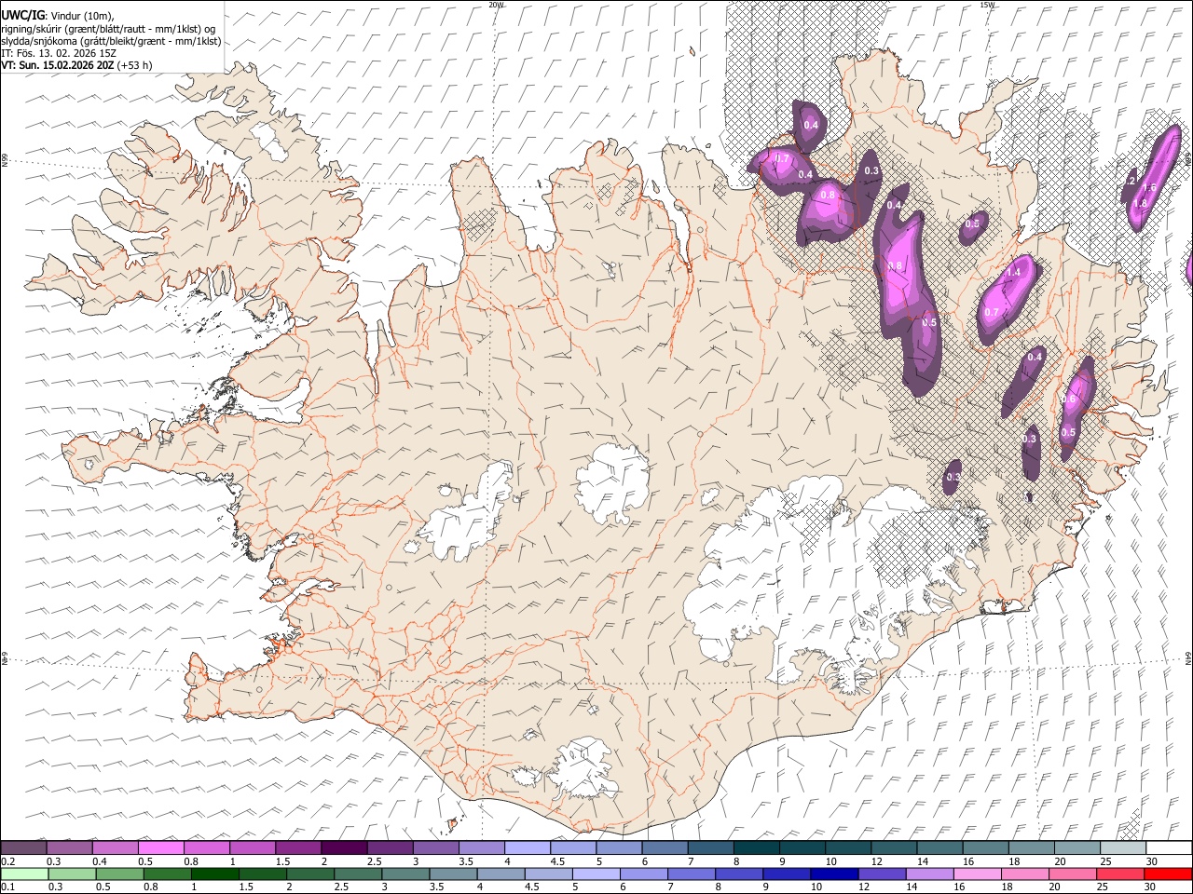
Task: Pick top scale swatch between 4 and 4.5
Action: (x=527, y=848)
